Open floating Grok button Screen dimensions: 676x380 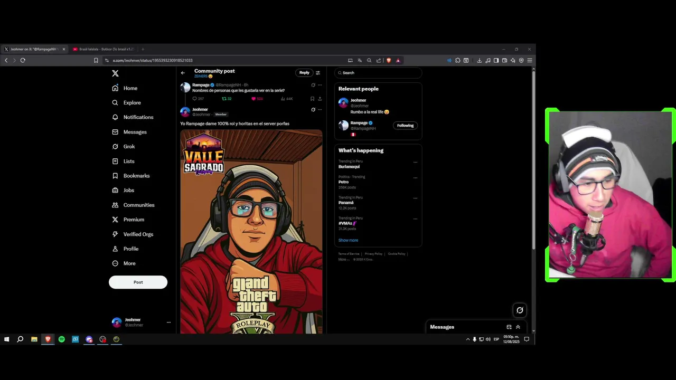(x=520, y=310)
